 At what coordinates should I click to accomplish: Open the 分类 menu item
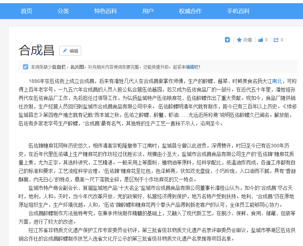click(63, 11)
